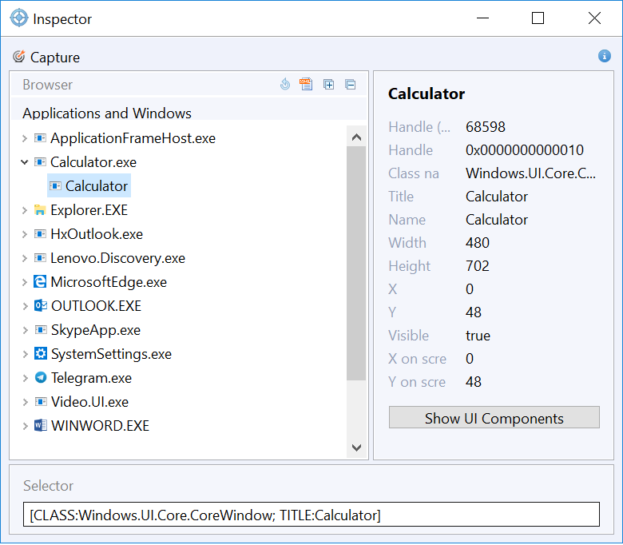
Task: Click the handle value 68598
Action: [x=485, y=127]
